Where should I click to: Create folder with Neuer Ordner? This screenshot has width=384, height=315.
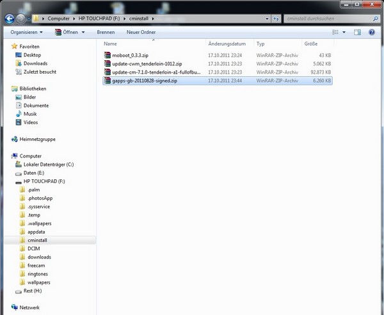pyautogui.click(x=141, y=33)
